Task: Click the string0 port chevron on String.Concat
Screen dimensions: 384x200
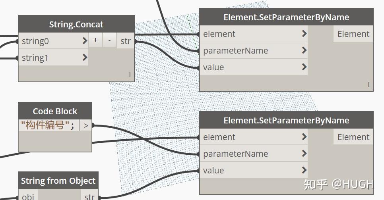Action: (85, 41)
